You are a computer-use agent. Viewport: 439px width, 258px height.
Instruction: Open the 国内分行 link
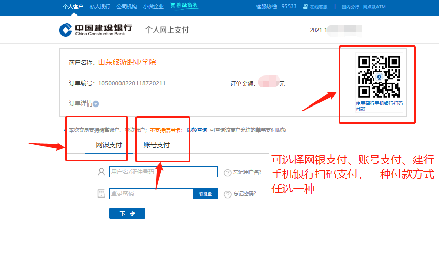click(x=351, y=7)
